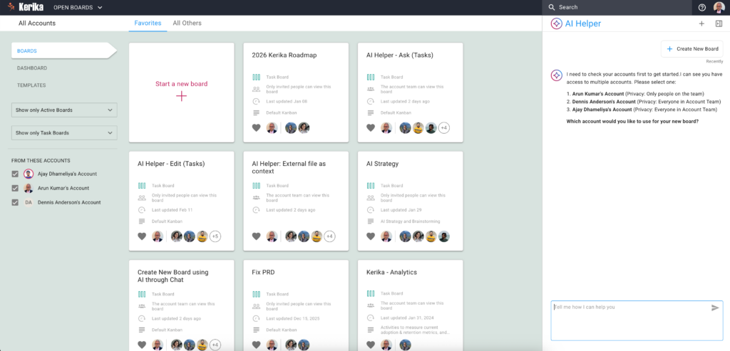This screenshot has width=730, height=351.
Task: Switch to the All Others tab
Action: coord(187,23)
